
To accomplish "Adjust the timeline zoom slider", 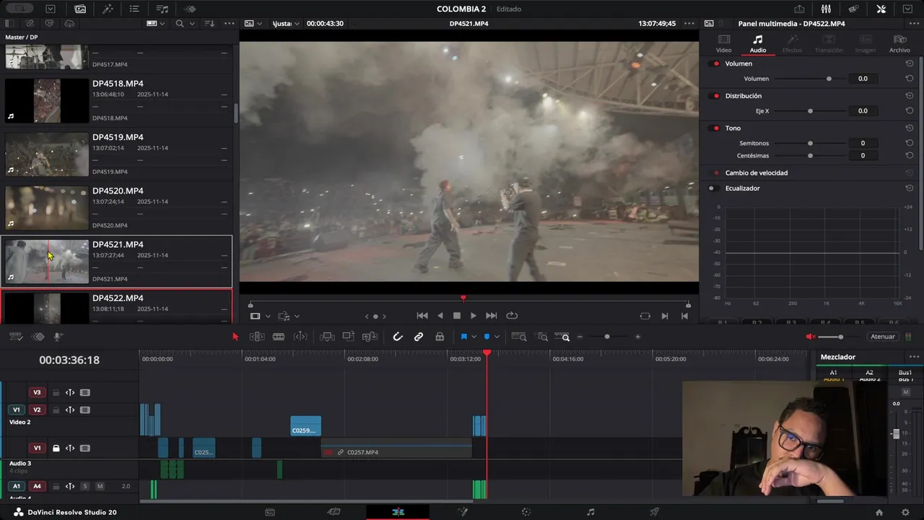I will pos(607,337).
